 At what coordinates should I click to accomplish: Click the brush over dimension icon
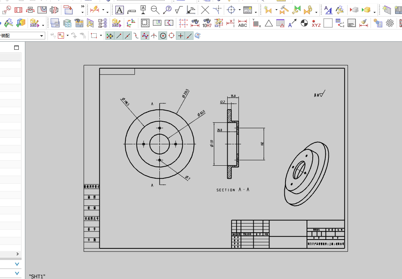point(364,23)
